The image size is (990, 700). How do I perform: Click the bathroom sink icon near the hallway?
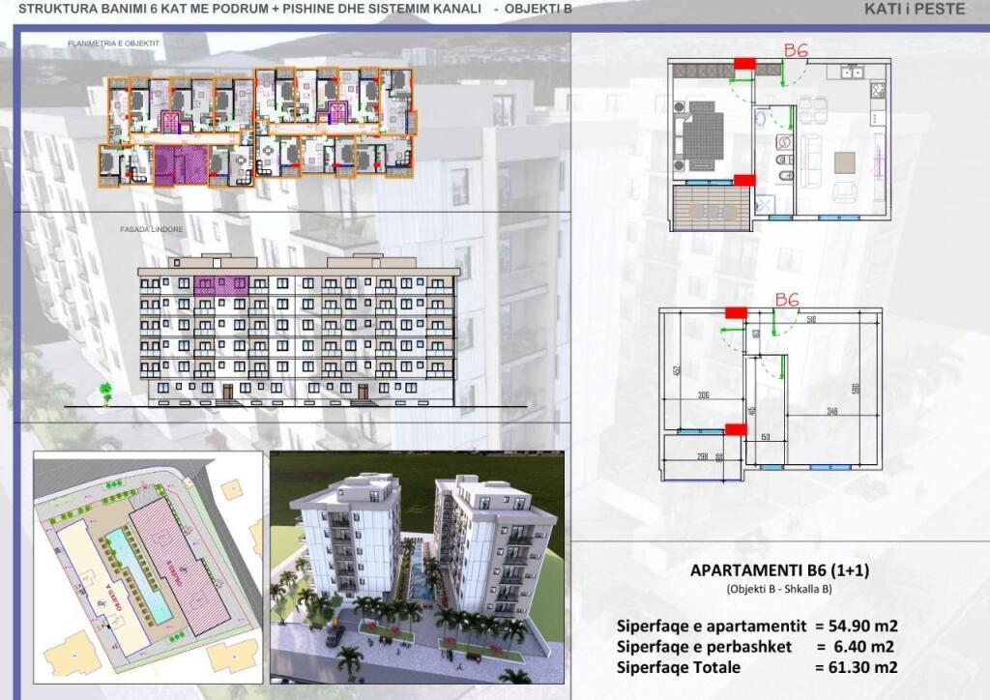coord(760,118)
